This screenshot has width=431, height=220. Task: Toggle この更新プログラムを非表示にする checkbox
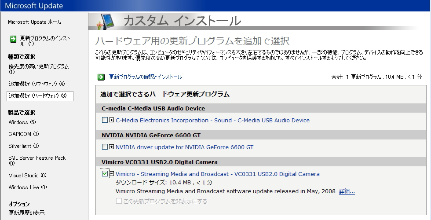coord(119,201)
